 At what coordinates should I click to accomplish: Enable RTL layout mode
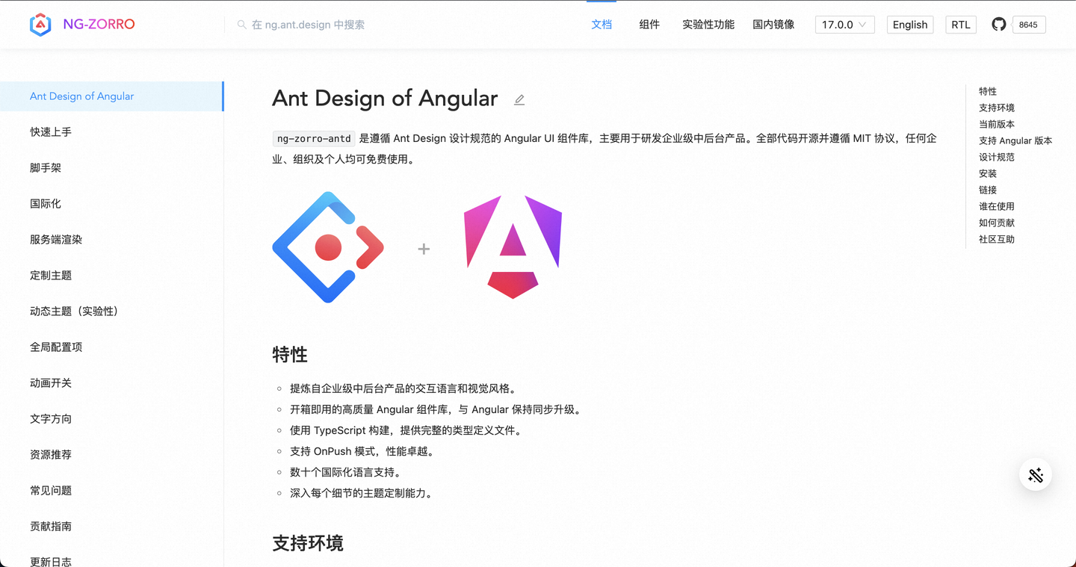960,24
